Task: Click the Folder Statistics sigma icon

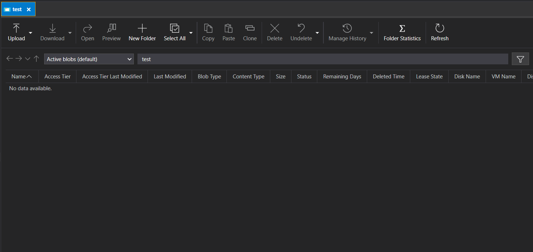Action: pos(402,32)
